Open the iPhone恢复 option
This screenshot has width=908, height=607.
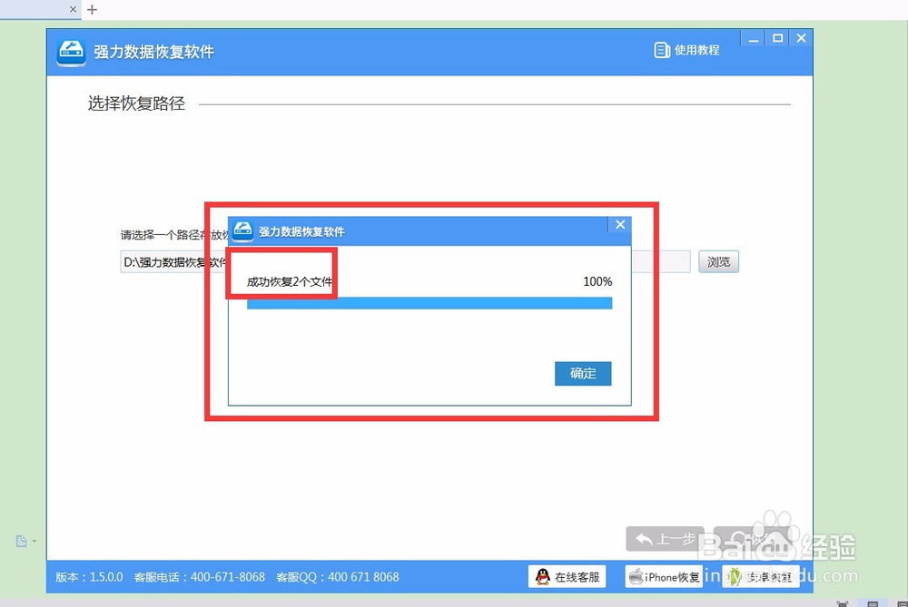tap(664, 577)
